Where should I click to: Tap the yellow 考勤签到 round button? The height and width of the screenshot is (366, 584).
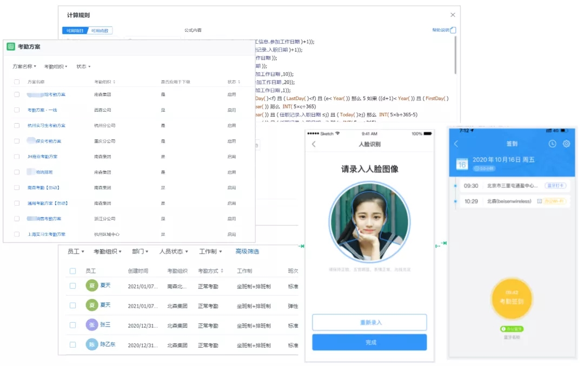[x=512, y=299]
